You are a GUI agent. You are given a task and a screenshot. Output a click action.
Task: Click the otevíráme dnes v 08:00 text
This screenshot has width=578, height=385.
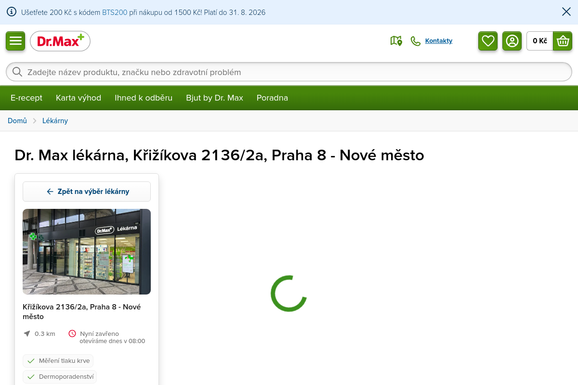(x=112, y=341)
